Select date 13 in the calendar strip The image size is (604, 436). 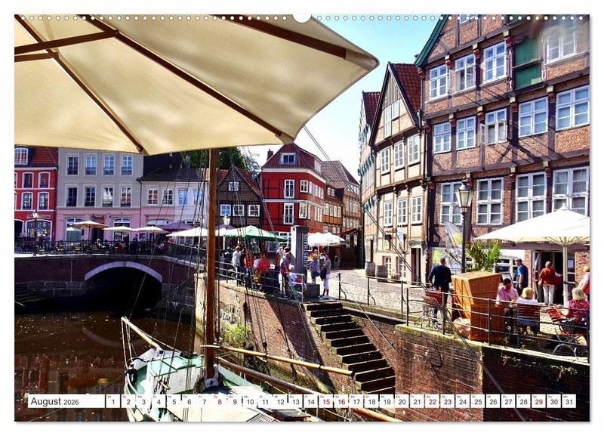point(295,401)
